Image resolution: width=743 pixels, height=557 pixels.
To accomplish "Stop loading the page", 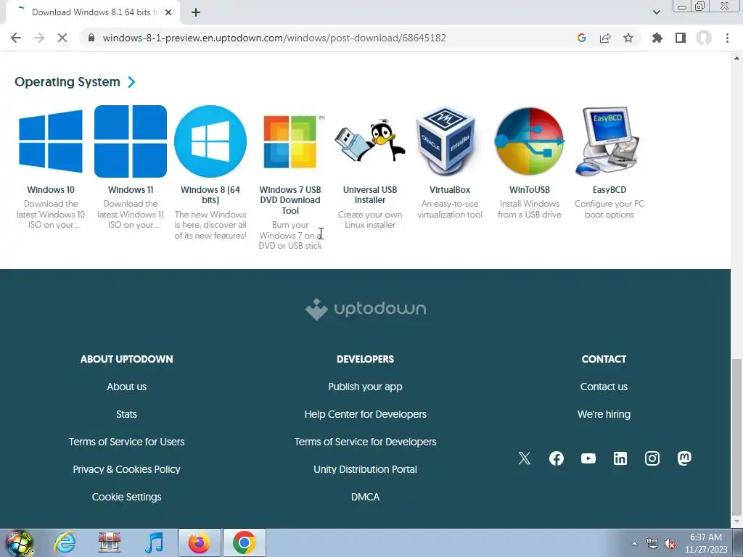I will coord(62,38).
